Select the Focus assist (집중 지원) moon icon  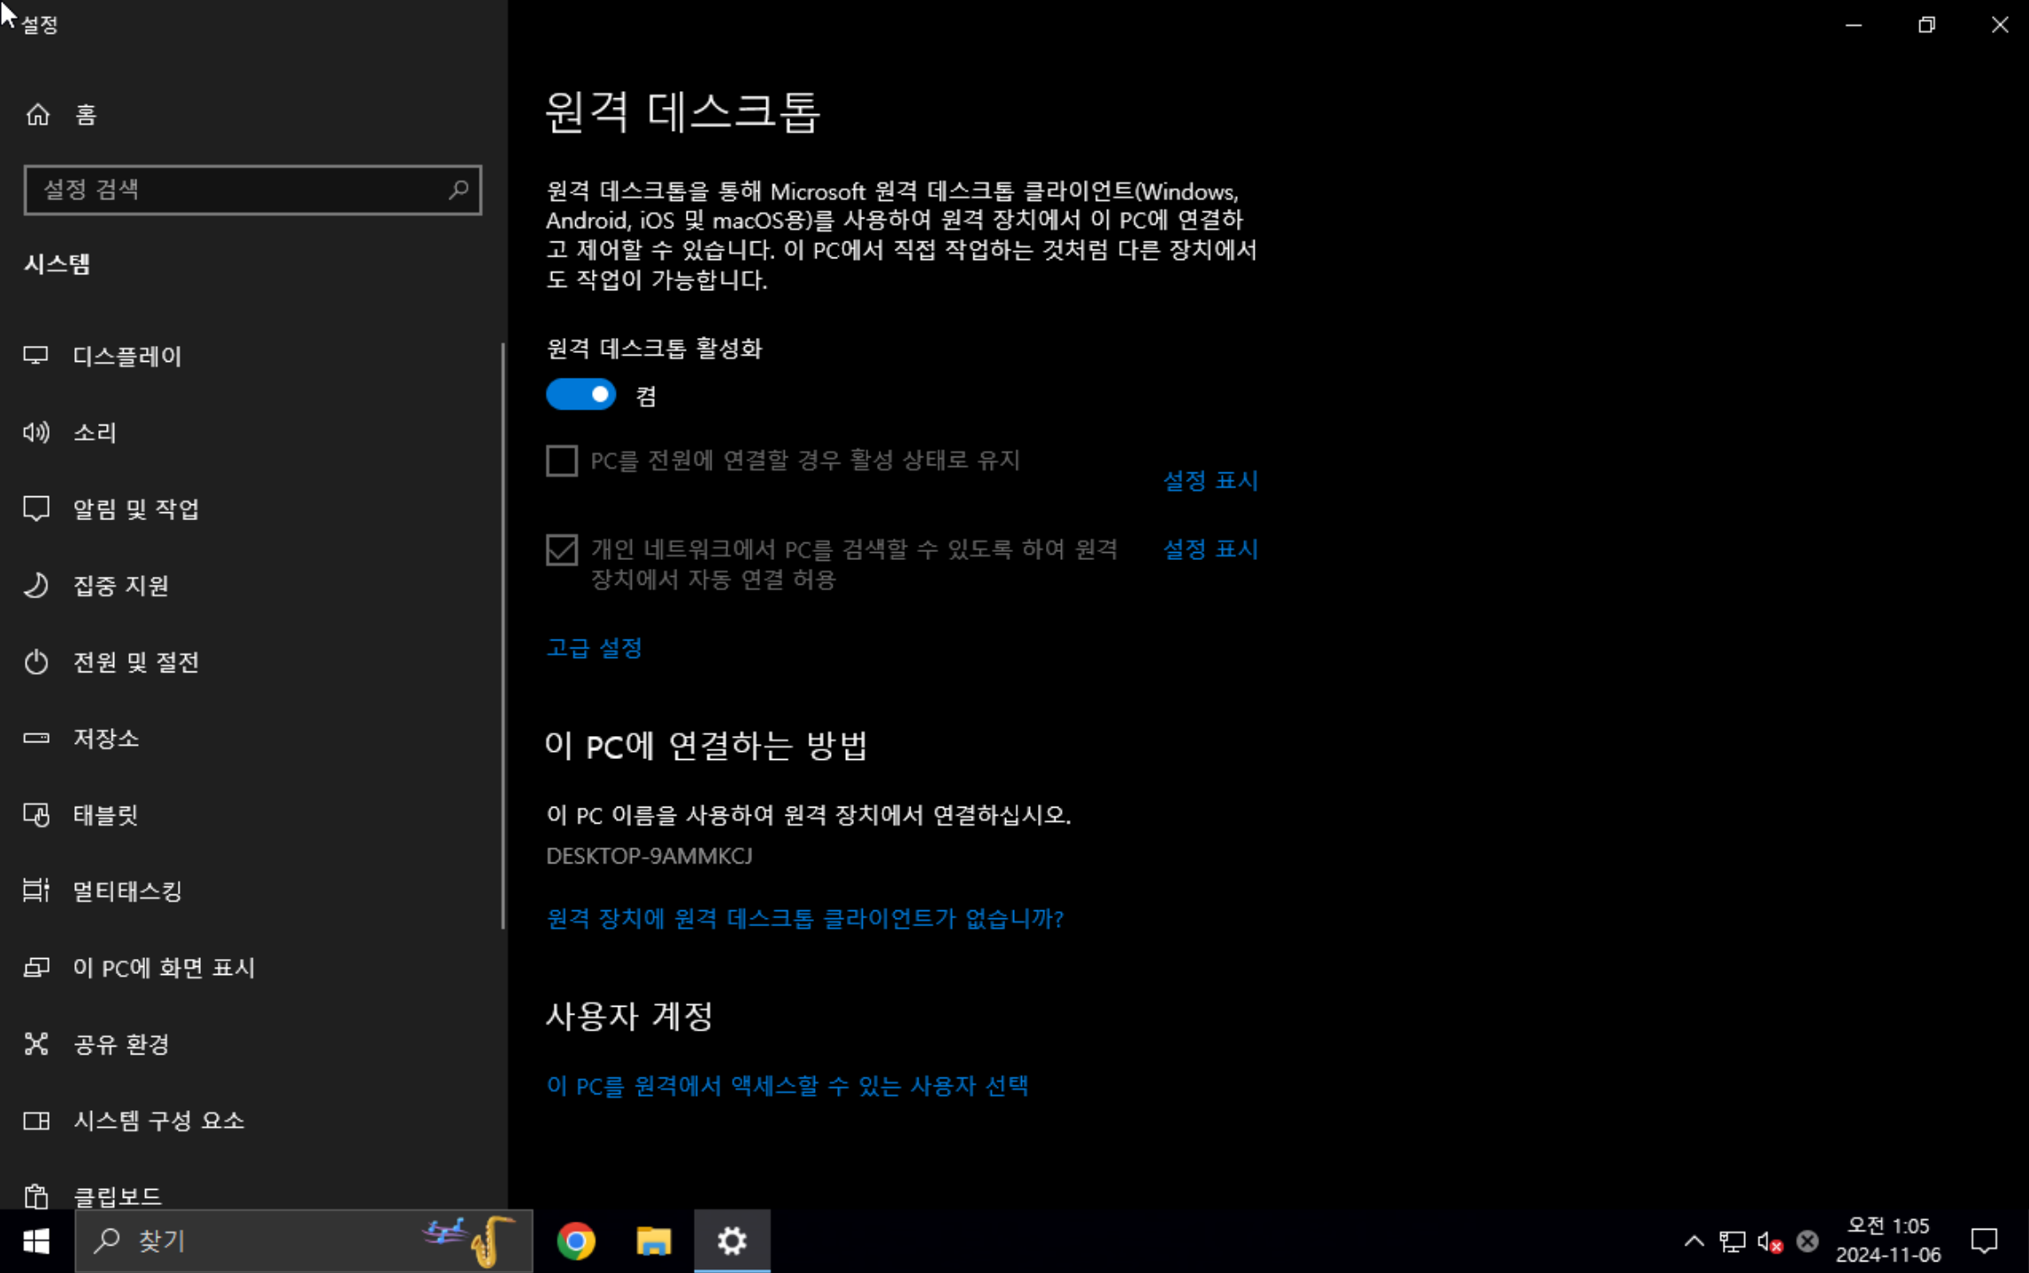pos(36,585)
